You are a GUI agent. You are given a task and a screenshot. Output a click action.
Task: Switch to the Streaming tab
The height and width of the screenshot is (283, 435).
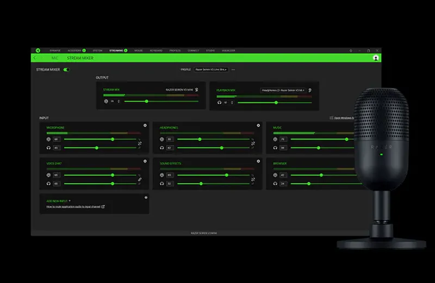click(117, 50)
